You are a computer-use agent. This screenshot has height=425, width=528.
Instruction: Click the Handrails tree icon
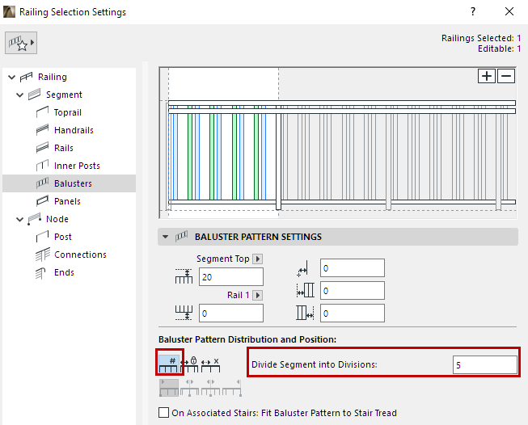(x=42, y=130)
